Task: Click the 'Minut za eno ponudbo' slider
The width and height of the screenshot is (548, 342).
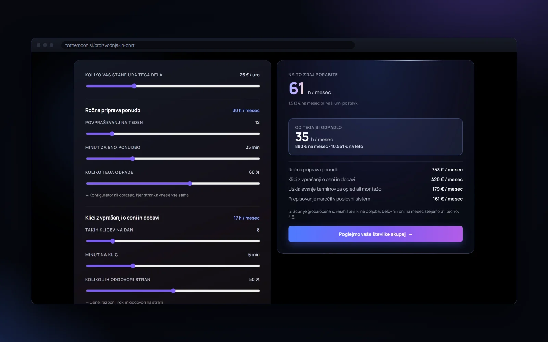Action: point(173,159)
